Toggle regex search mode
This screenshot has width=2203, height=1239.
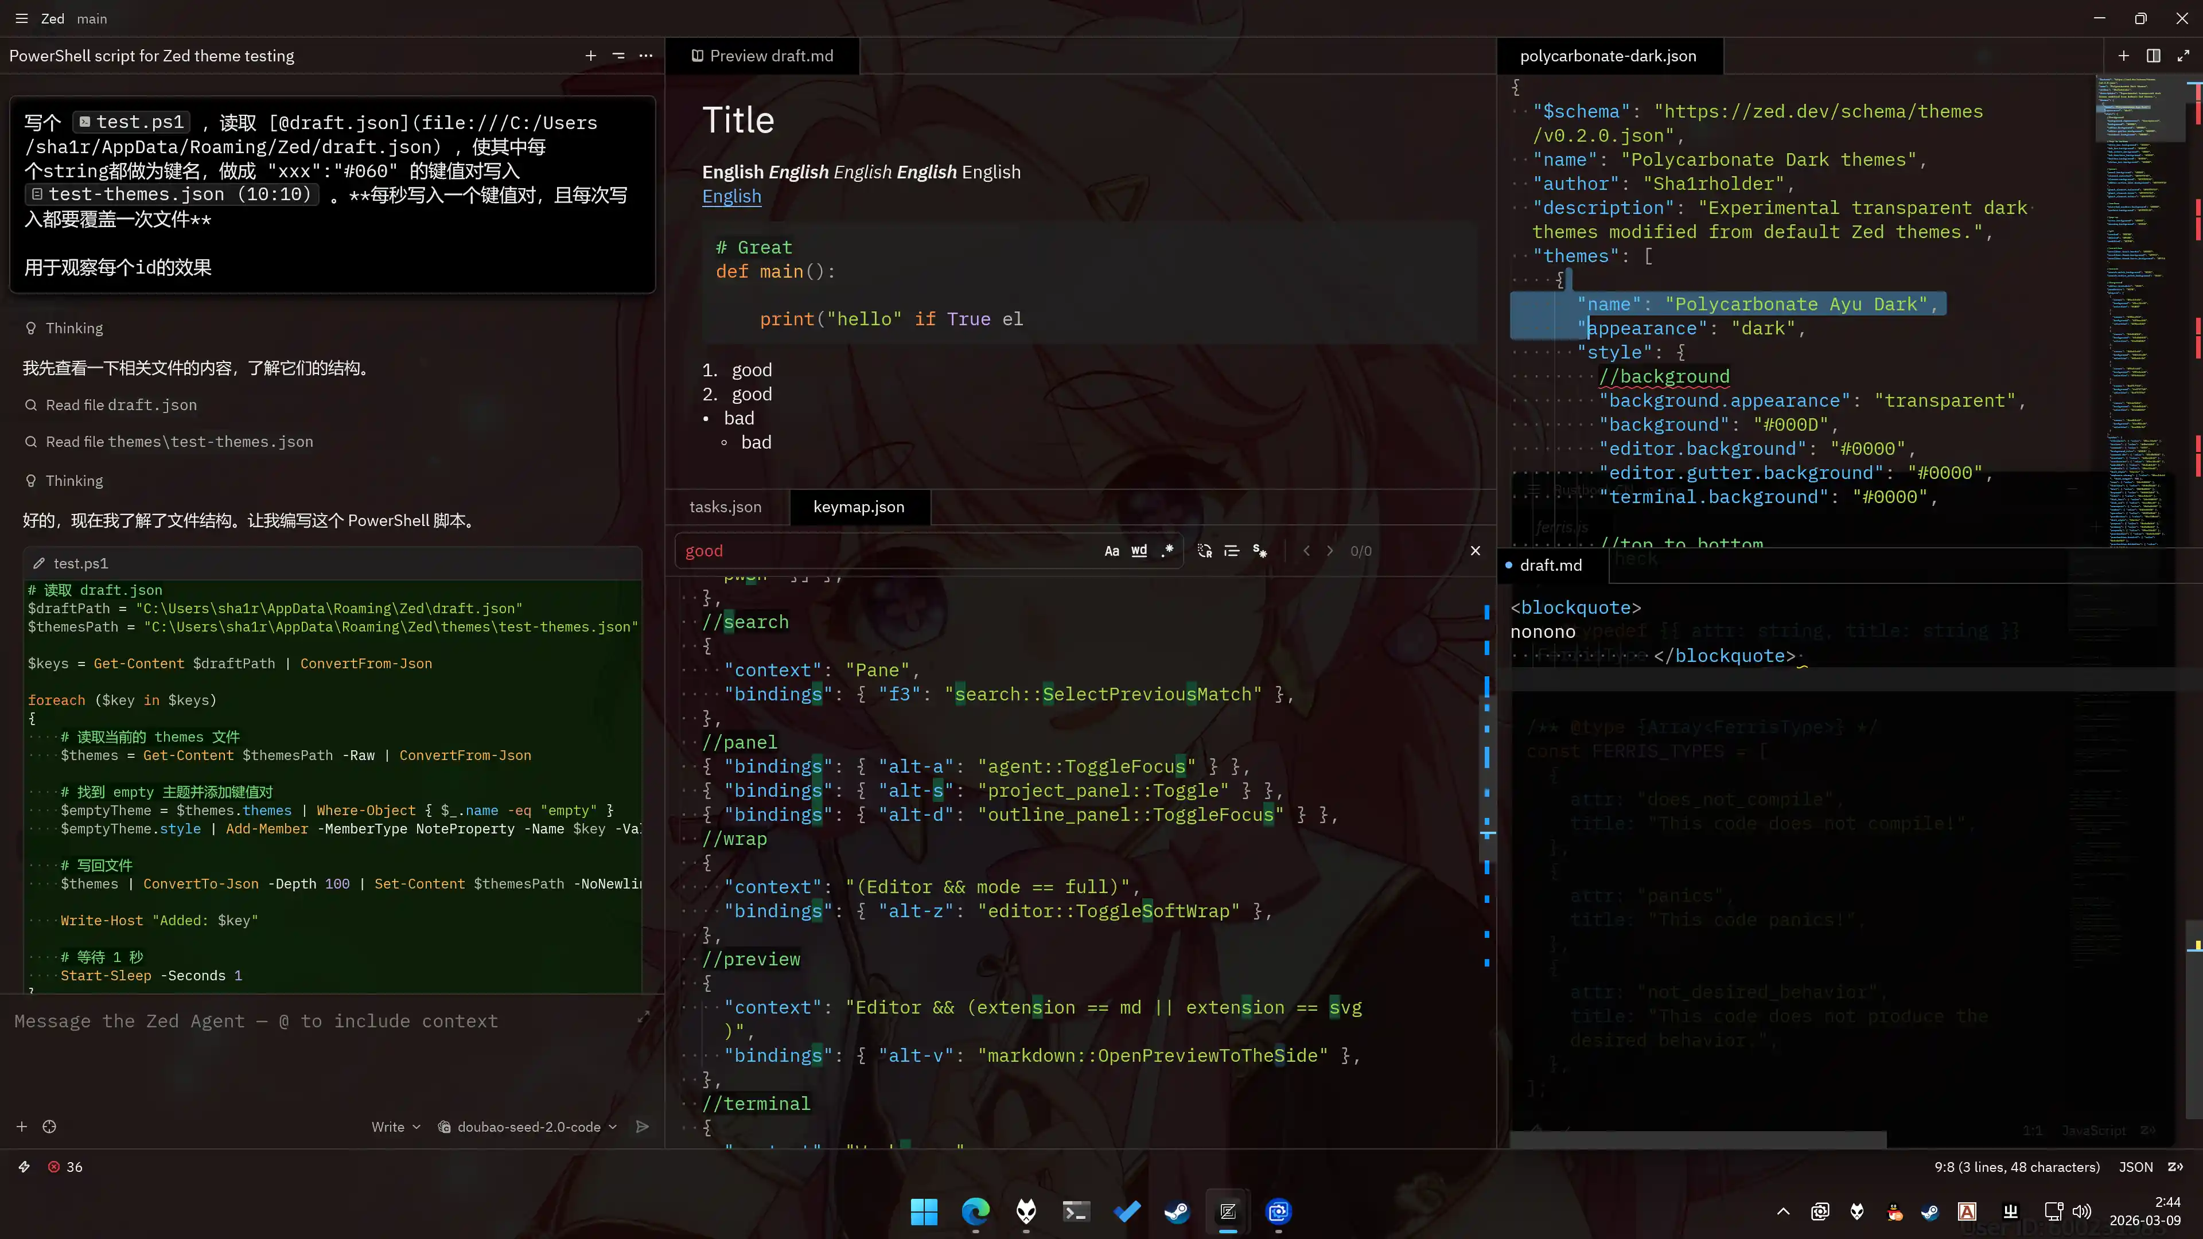(x=1167, y=551)
